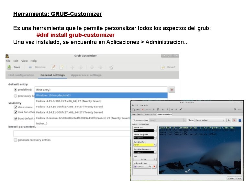Open the Help menu in large window
This screenshot has height=189, width=246.
[x=34, y=61]
